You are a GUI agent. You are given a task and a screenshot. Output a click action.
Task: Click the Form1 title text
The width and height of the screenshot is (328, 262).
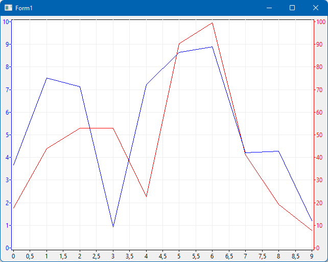24,8
